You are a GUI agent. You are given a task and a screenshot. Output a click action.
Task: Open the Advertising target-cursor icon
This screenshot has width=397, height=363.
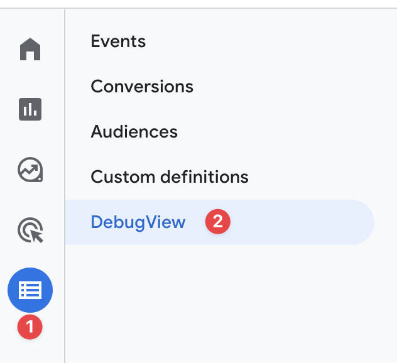tap(30, 230)
